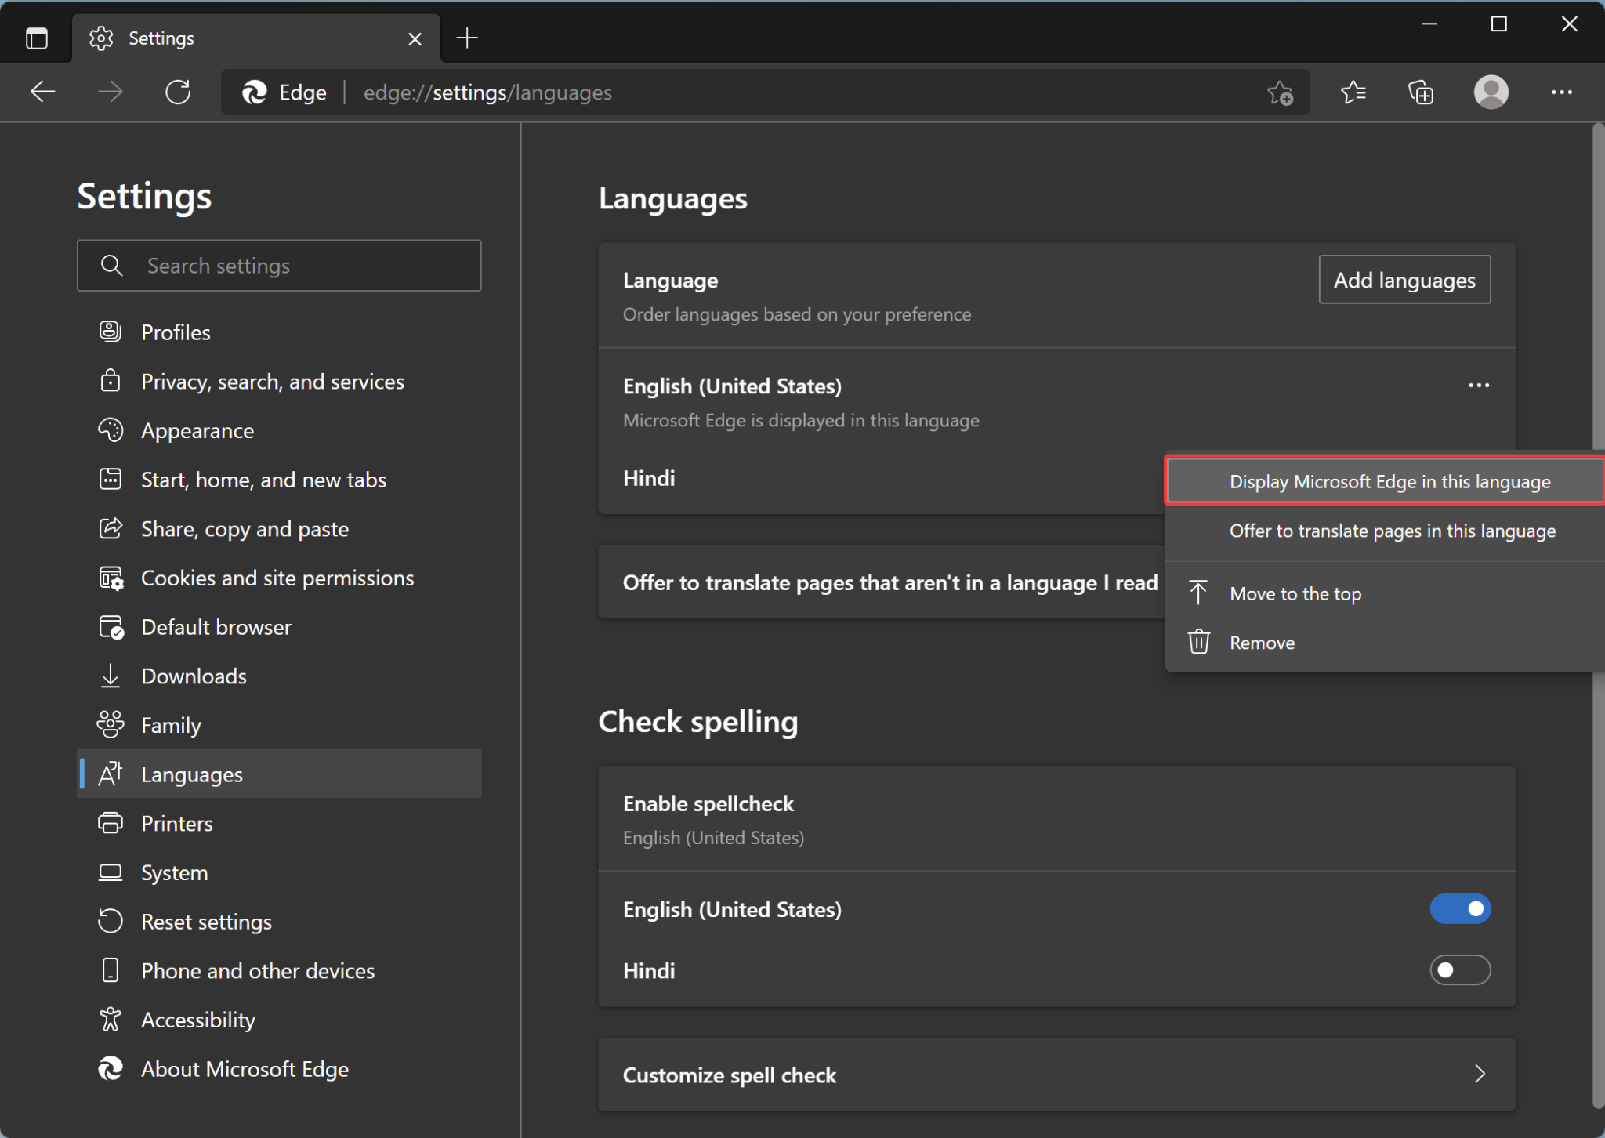Viewport: 1605px width, 1138px height.
Task: Click Offer to translate pages in this language
Action: 1391,531
